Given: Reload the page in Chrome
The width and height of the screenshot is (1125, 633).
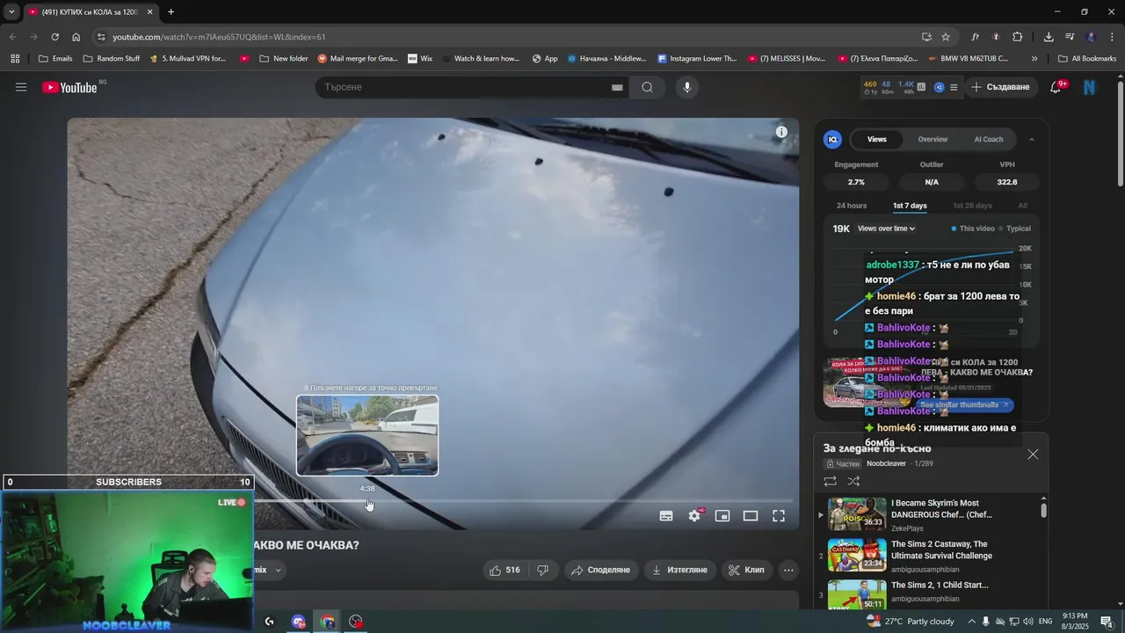Looking at the screenshot, I should 54,37.
